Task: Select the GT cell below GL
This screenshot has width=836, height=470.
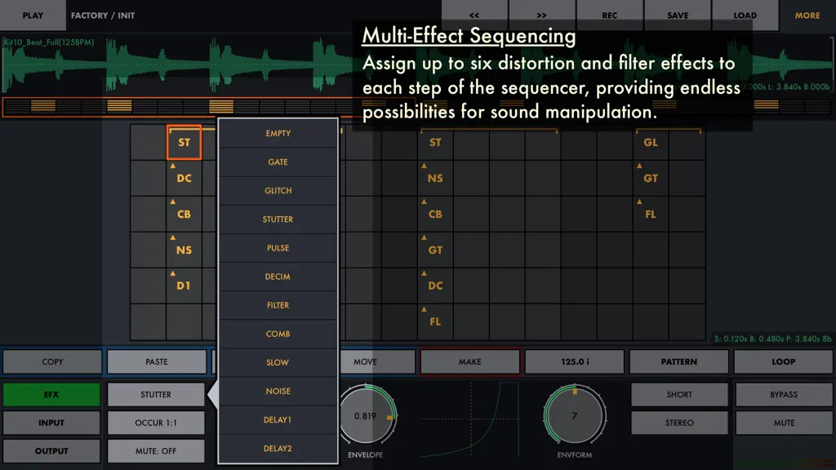Action: point(651,179)
